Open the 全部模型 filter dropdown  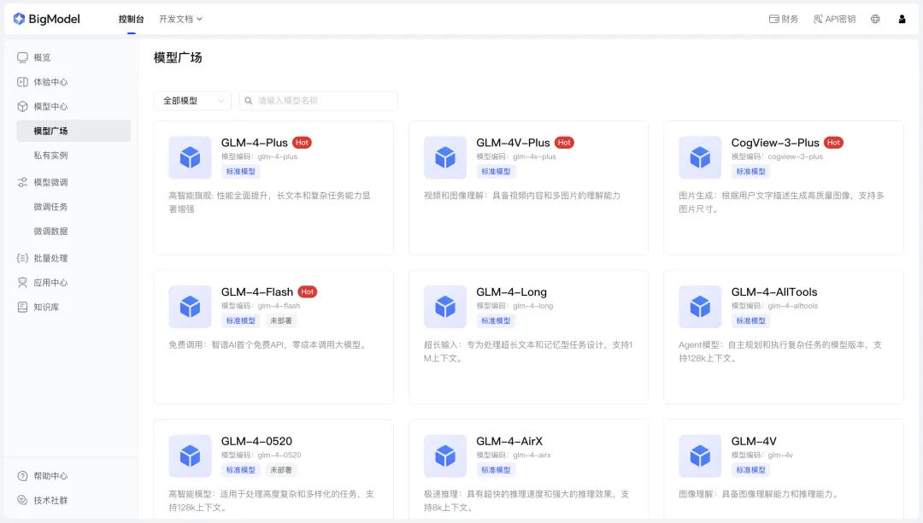coord(192,101)
